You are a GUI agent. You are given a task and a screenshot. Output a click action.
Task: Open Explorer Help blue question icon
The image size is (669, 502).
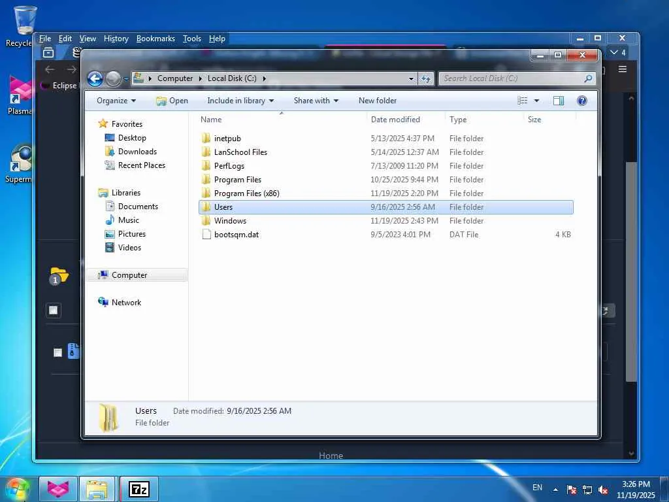[582, 100]
